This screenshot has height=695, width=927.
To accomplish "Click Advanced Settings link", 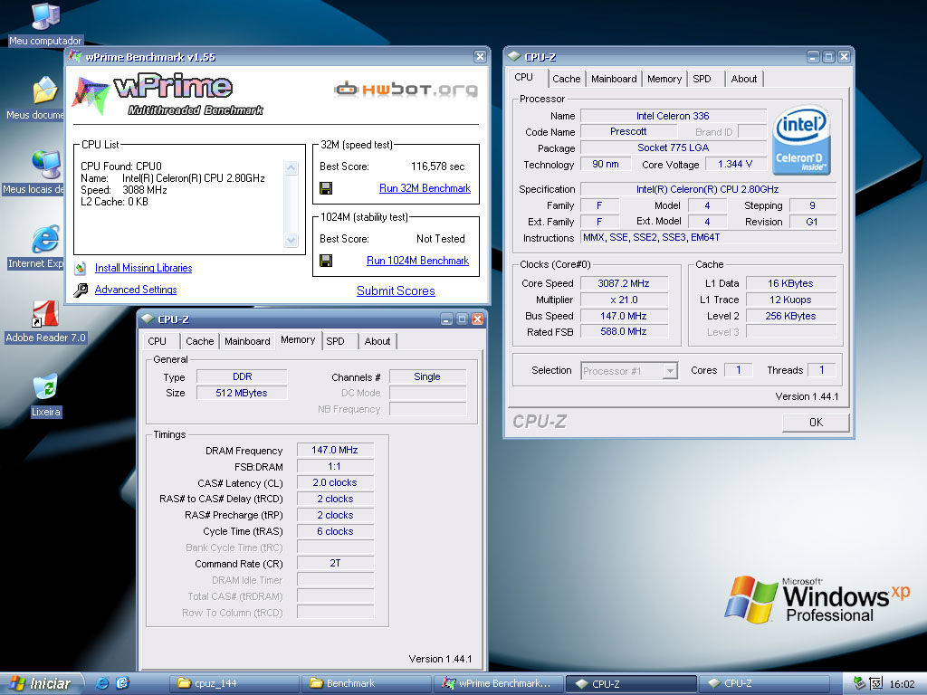I will (x=136, y=290).
